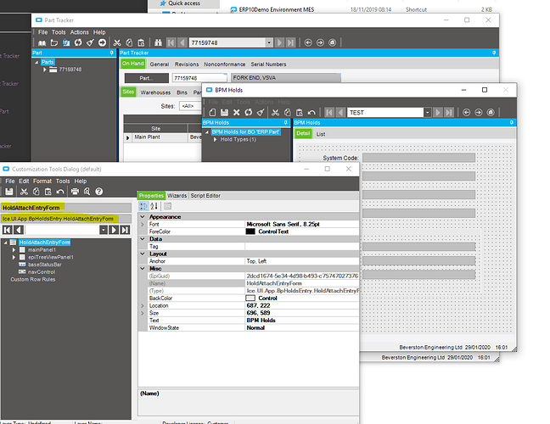The image size is (550, 424).
Task: Click Cut icon in Customization Tools toolbar
Action: 24,192
